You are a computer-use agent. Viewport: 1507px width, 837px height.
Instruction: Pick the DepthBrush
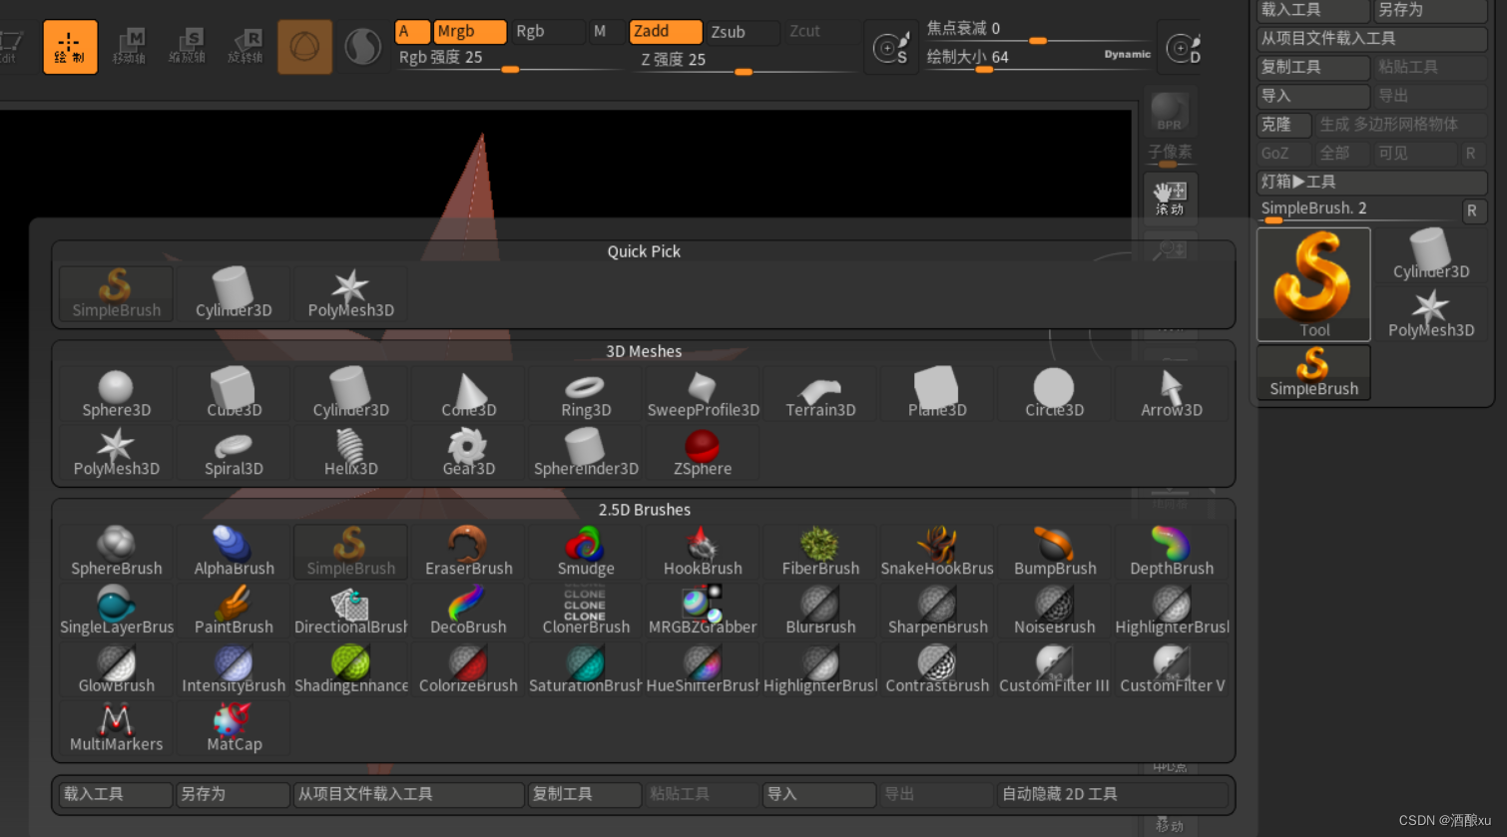click(x=1172, y=552)
